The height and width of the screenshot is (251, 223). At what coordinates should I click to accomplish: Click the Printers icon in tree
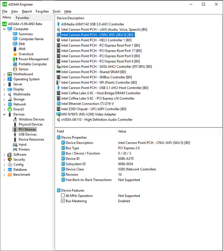pos(15,150)
